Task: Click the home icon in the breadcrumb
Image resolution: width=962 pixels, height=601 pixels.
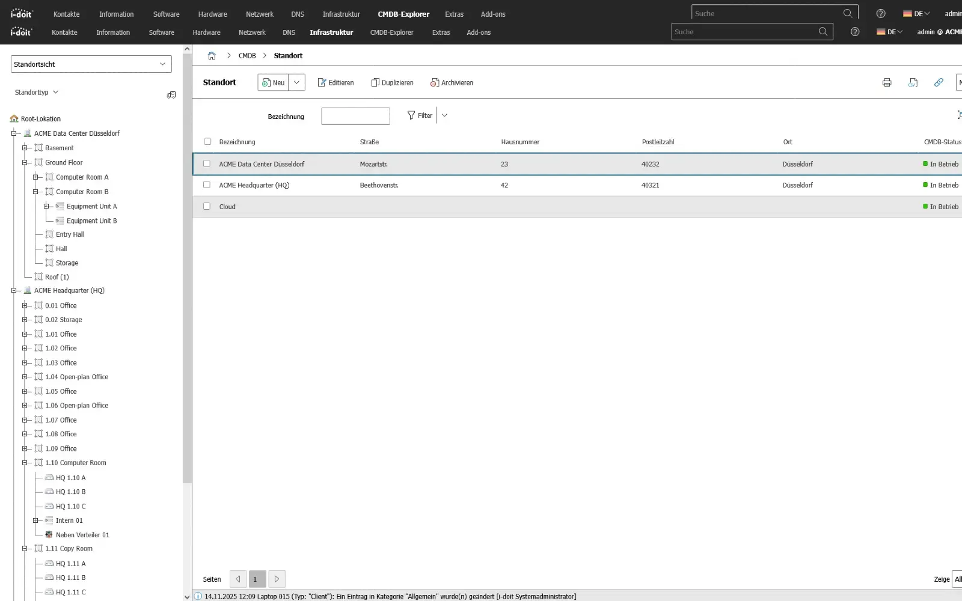Action: point(212,56)
